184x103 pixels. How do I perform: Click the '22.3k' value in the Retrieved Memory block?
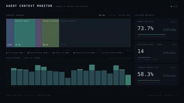point(18,45)
